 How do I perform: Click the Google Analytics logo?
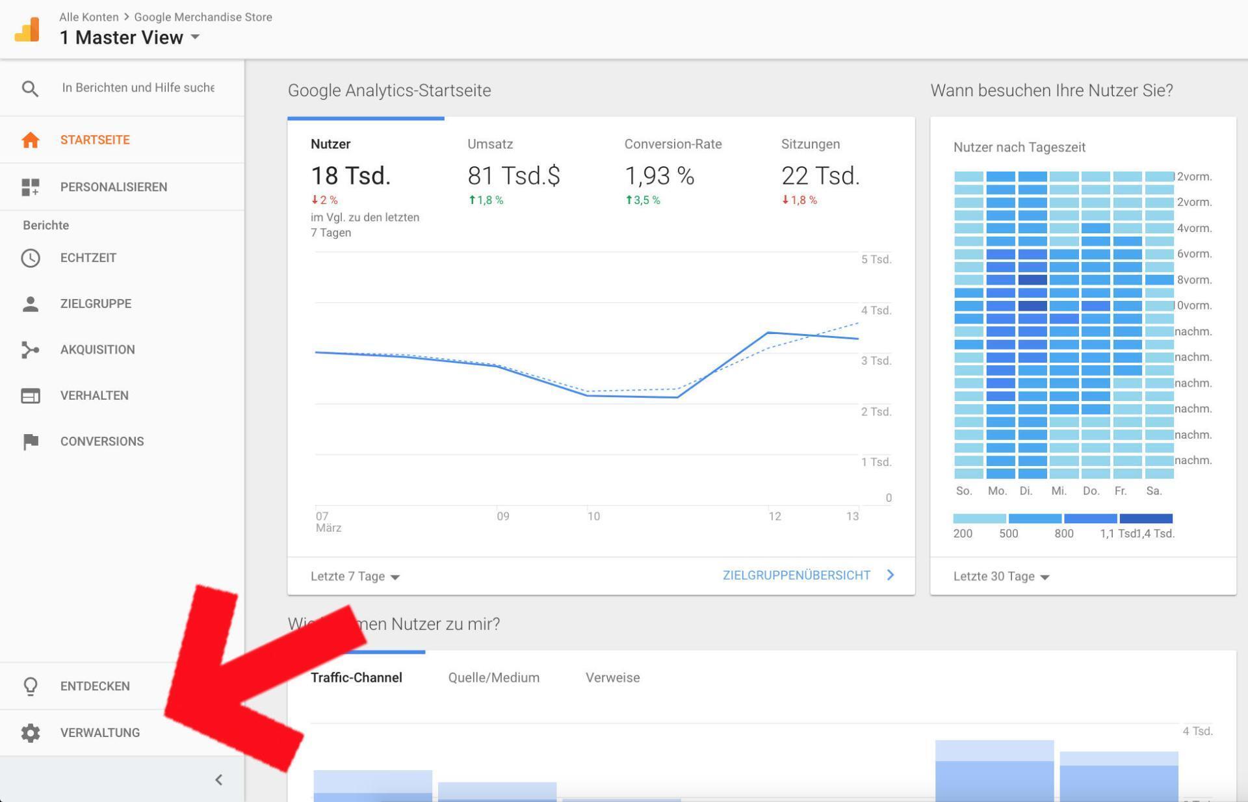coord(27,29)
